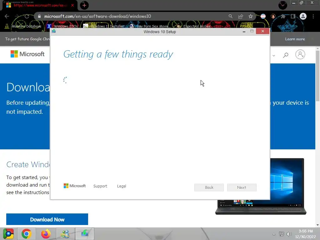Click the address bar URL

click(x=97, y=16)
